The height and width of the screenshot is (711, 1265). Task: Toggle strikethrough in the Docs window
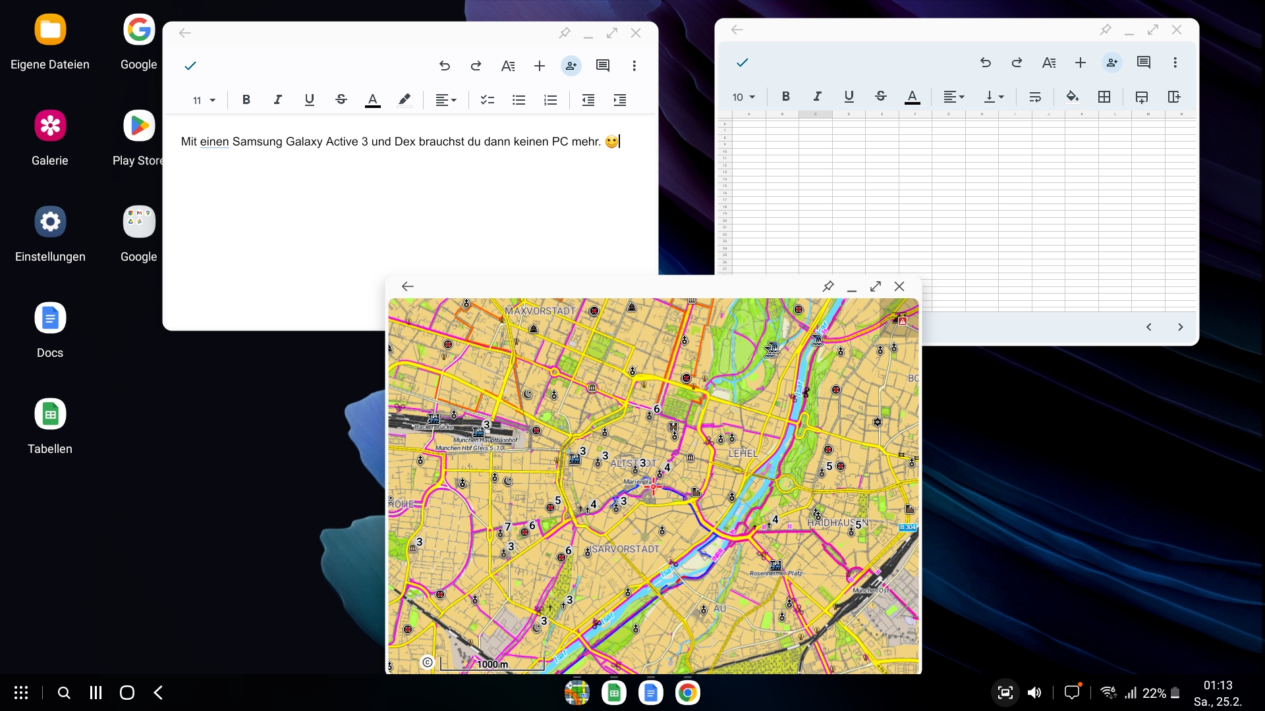tap(341, 100)
